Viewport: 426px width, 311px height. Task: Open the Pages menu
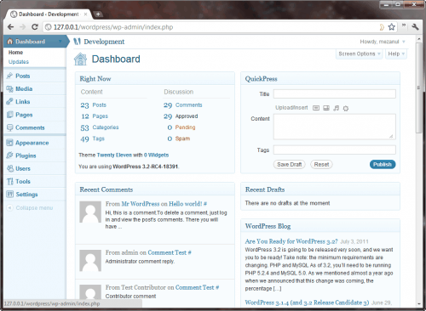[24, 115]
